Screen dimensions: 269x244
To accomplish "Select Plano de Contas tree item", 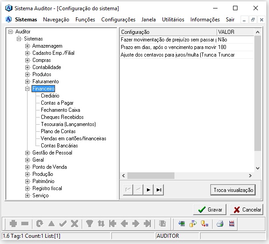I will (58, 131).
